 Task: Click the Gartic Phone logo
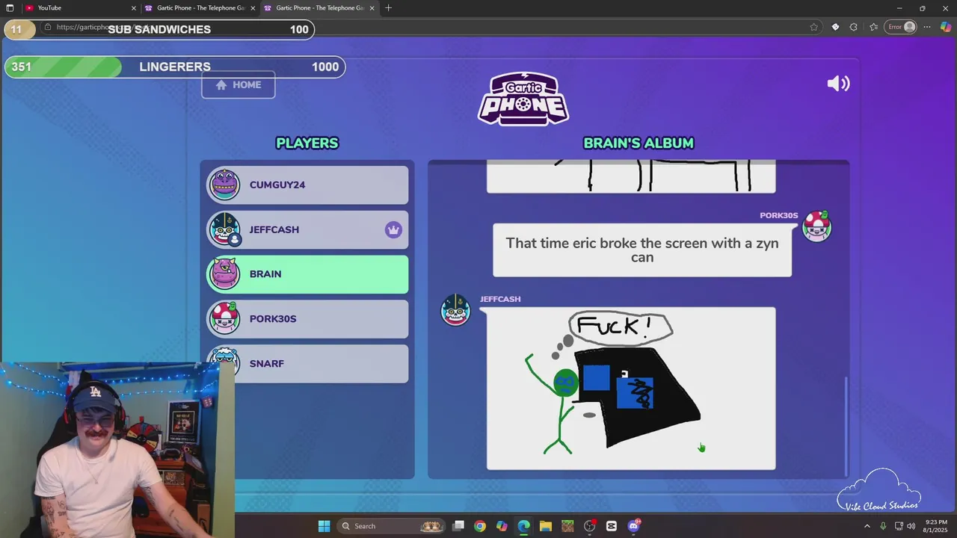pyautogui.click(x=523, y=99)
